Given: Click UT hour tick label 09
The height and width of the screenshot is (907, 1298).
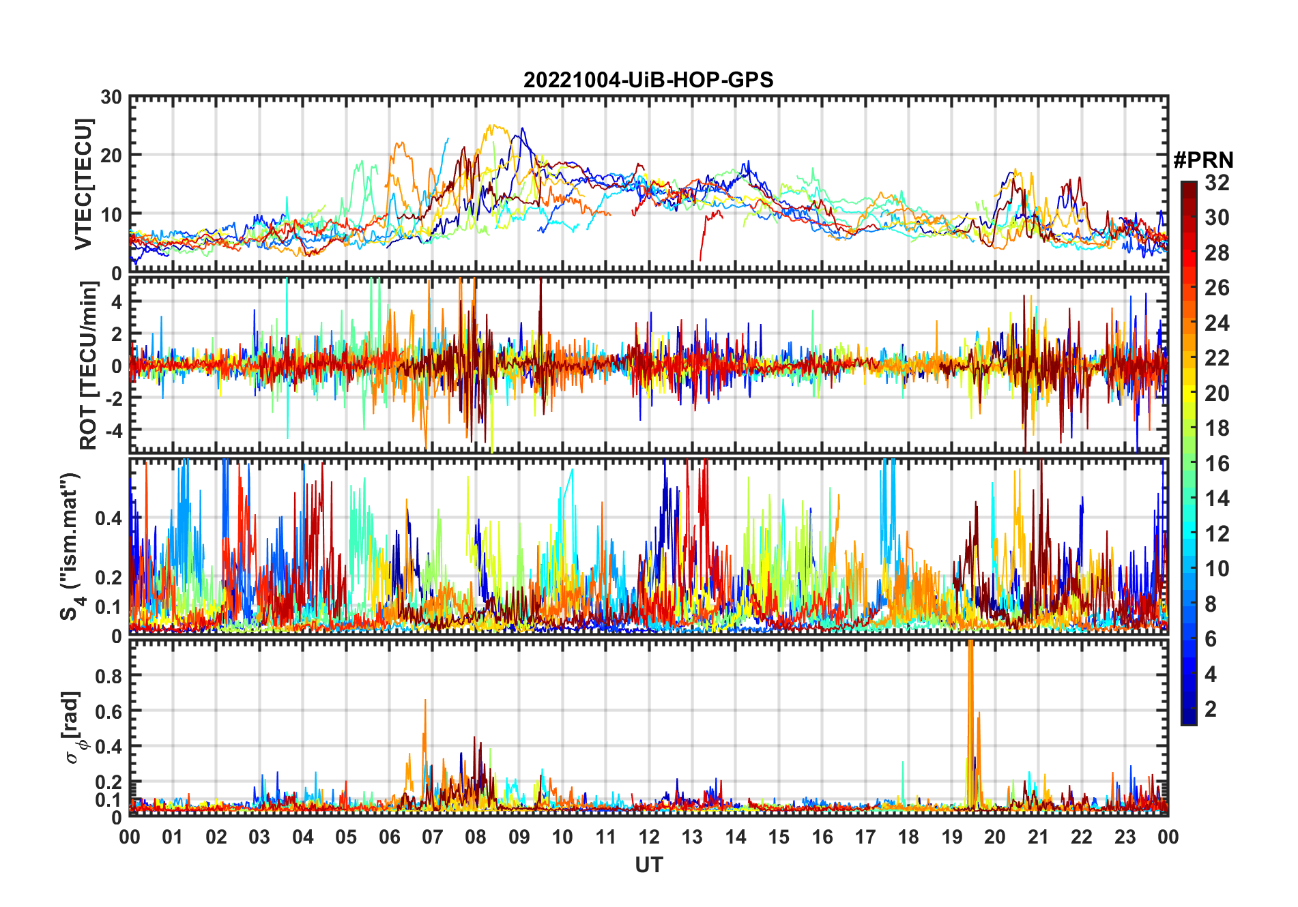Looking at the screenshot, I should 519,837.
